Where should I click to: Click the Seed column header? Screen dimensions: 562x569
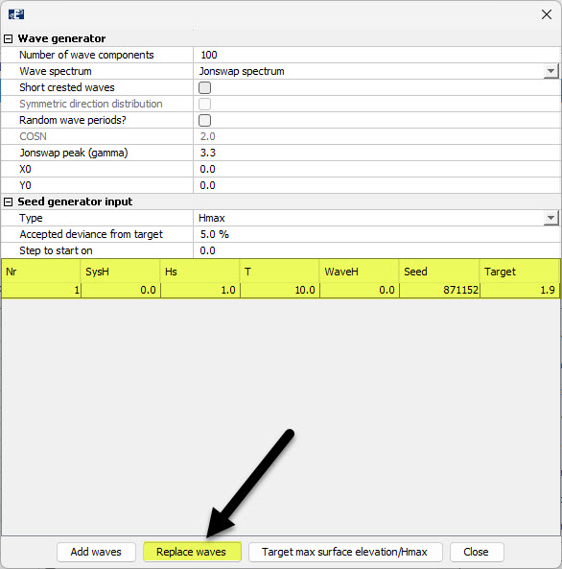click(x=439, y=272)
